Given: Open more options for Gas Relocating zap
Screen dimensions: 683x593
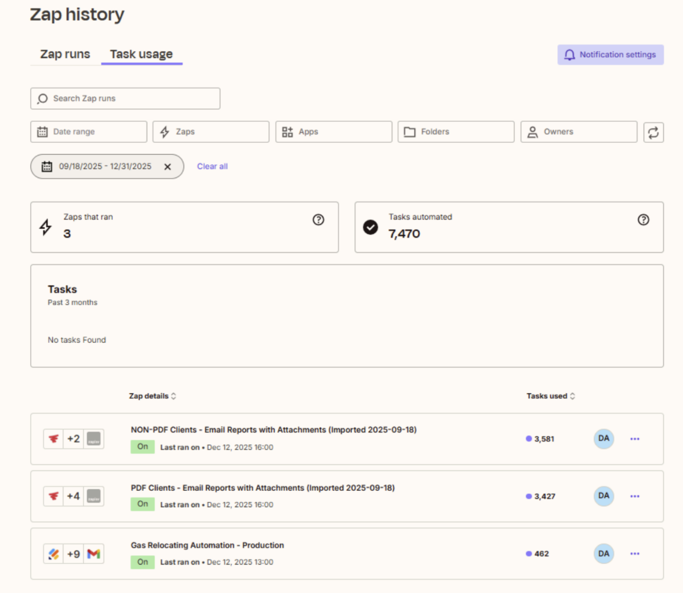Looking at the screenshot, I should coord(635,554).
